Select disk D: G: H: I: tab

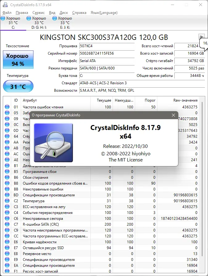click(39, 23)
